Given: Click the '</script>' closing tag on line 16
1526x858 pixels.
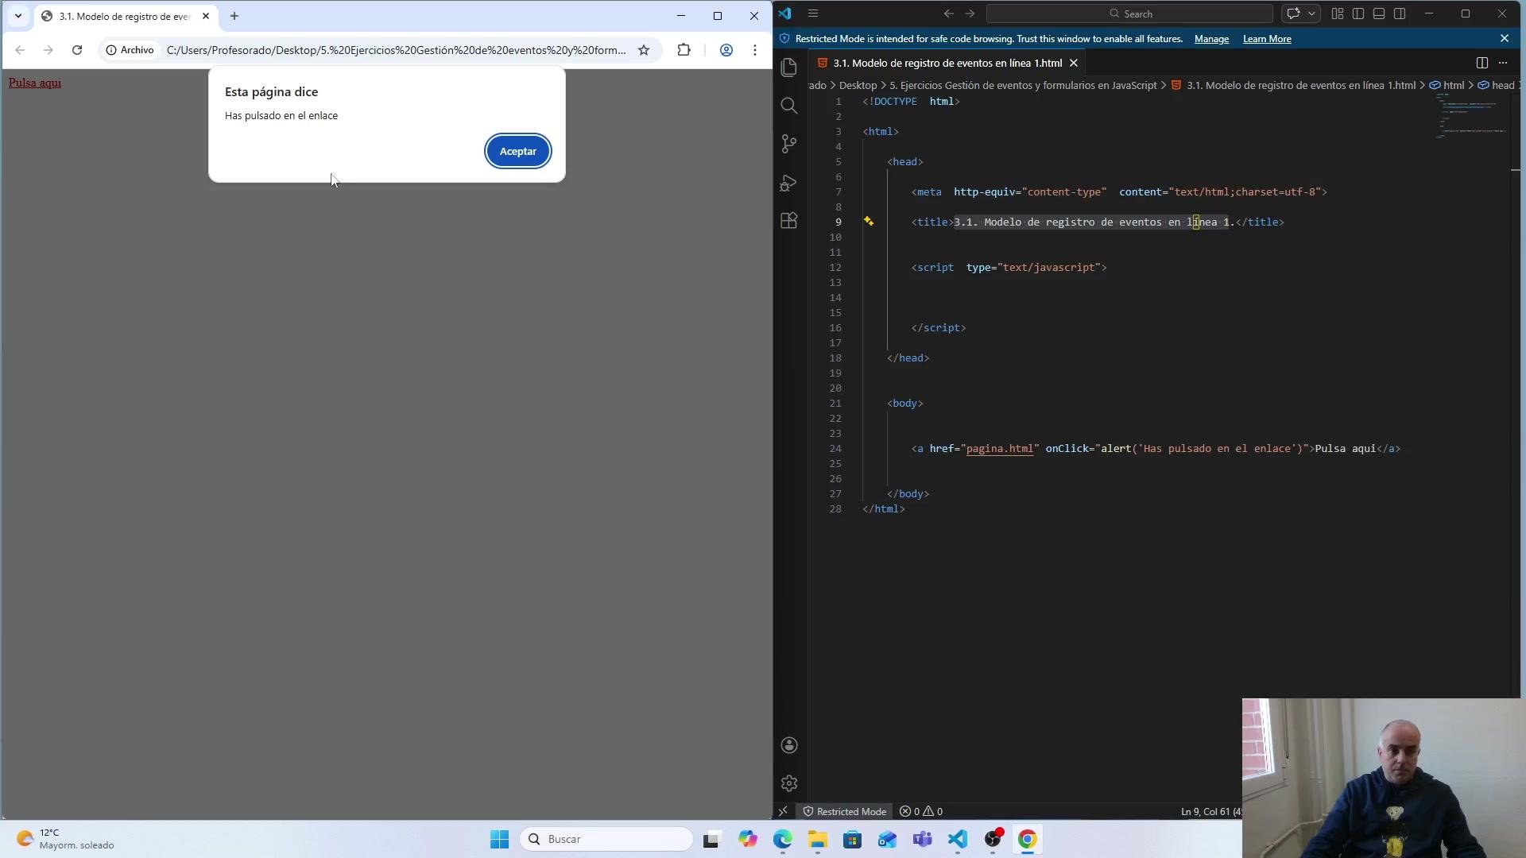Looking at the screenshot, I should click(939, 328).
